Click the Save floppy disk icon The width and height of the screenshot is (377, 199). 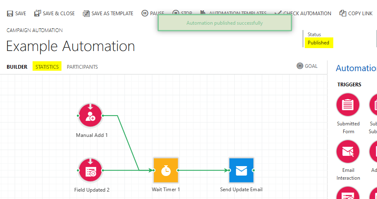[10, 14]
